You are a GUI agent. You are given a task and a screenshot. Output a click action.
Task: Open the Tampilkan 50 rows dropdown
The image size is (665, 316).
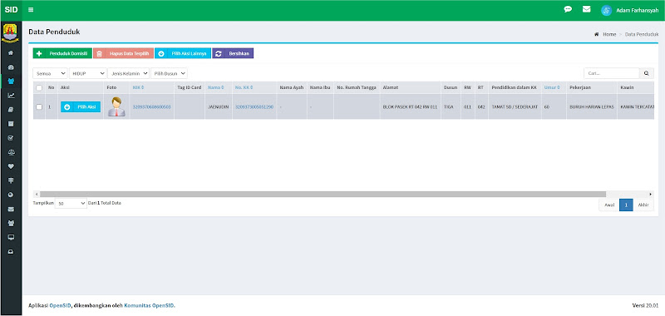71,203
